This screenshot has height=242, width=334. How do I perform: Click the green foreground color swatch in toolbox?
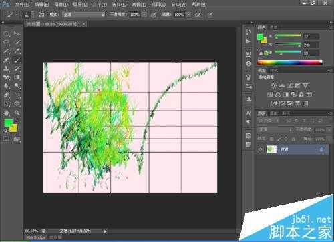click(x=8, y=123)
